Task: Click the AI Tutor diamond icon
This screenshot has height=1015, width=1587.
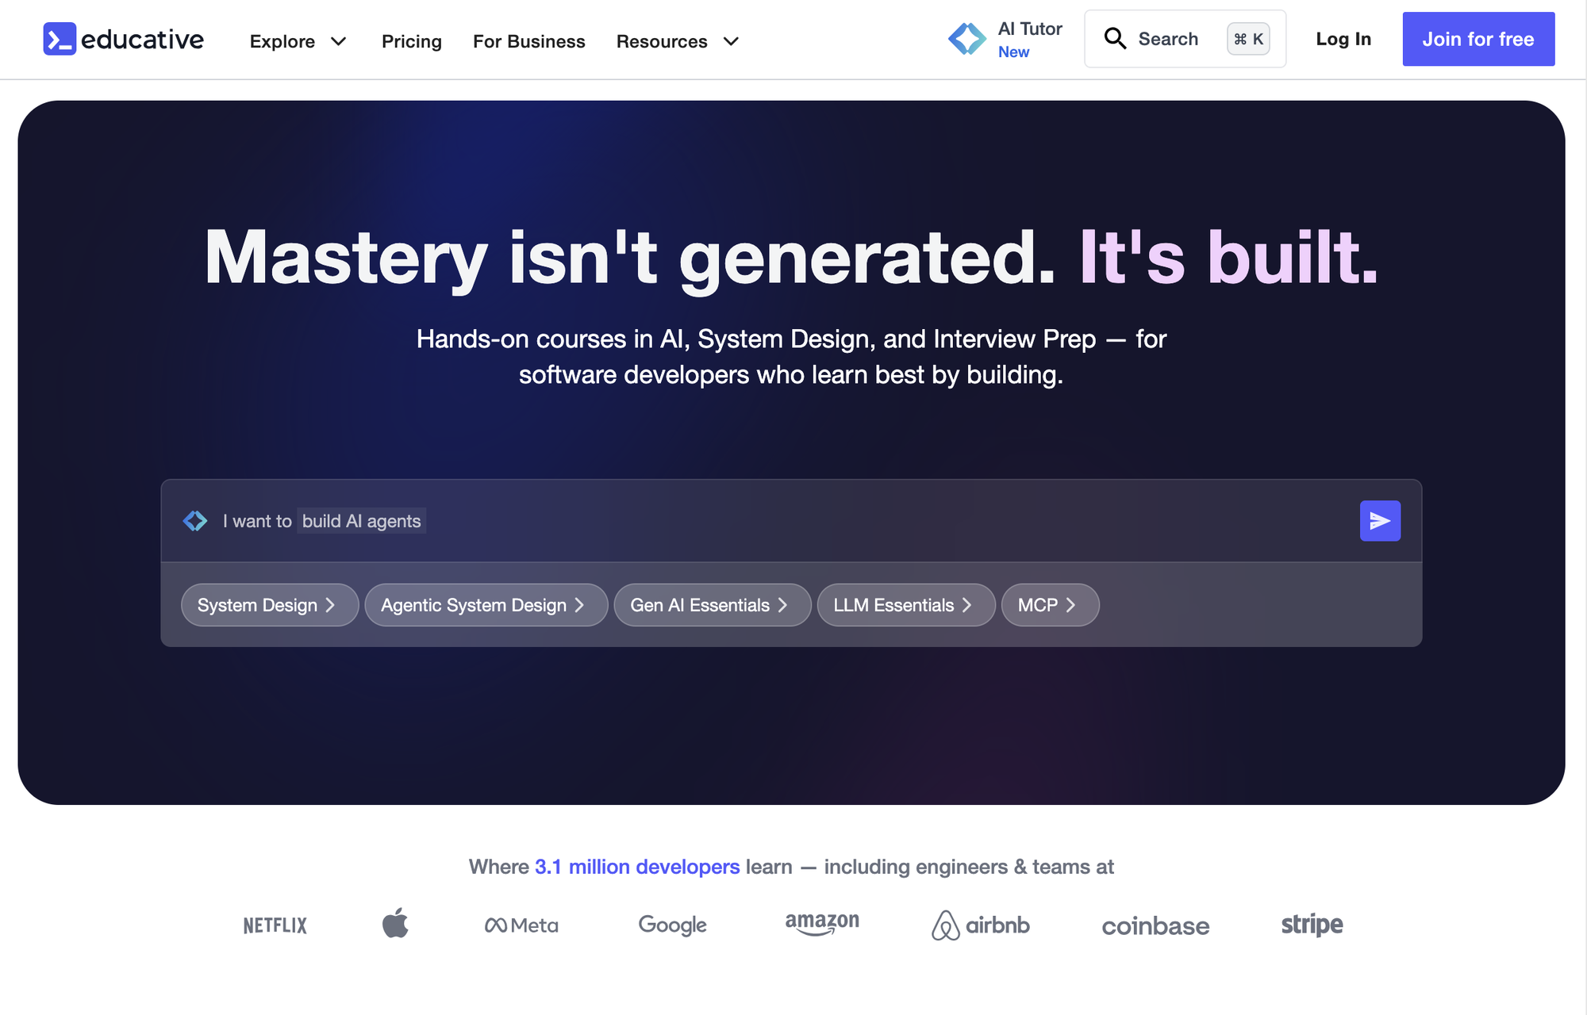Action: (x=967, y=39)
